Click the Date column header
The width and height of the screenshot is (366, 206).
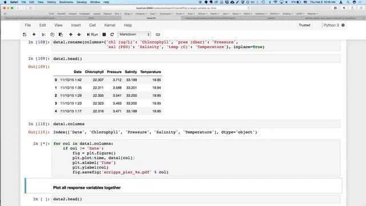78,72
